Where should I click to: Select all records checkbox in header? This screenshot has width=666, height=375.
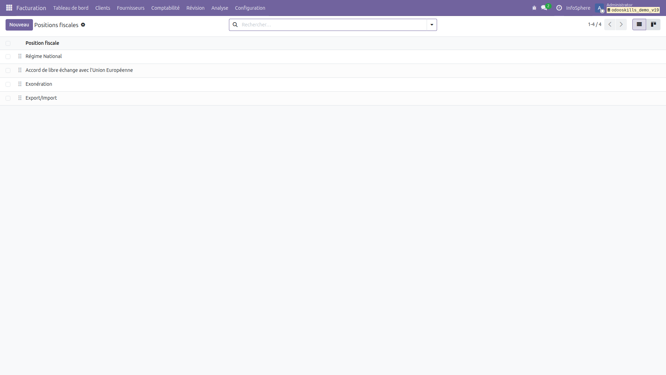pos(8,43)
